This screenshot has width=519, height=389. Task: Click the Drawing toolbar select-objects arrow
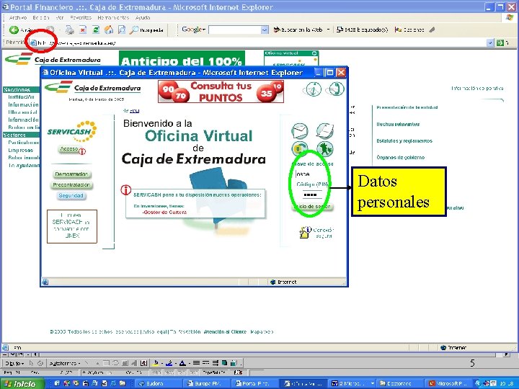(x=32, y=363)
